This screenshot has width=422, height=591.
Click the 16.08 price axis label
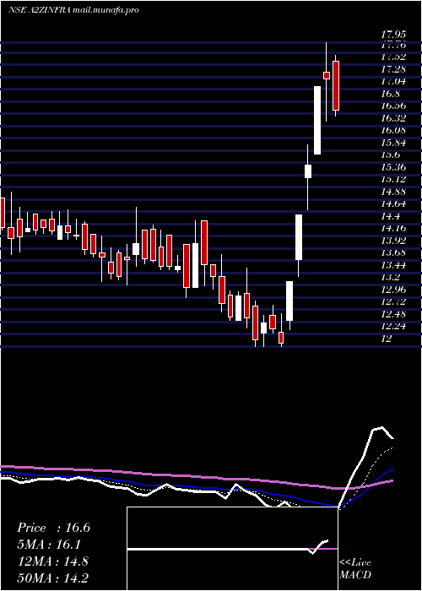pos(394,130)
